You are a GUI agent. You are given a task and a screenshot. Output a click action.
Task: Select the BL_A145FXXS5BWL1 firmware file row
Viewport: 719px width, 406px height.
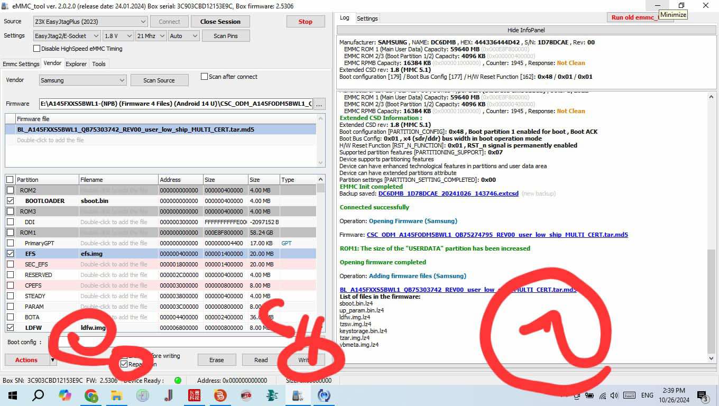tap(161, 130)
